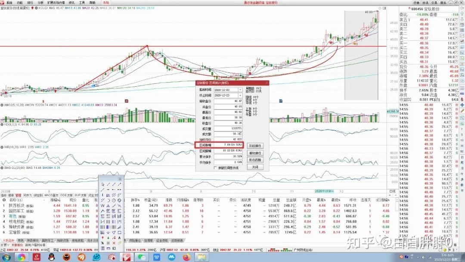Select the 管理 indicator tab
The height and width of the screenshot is (262, 465).
[19, 196]
